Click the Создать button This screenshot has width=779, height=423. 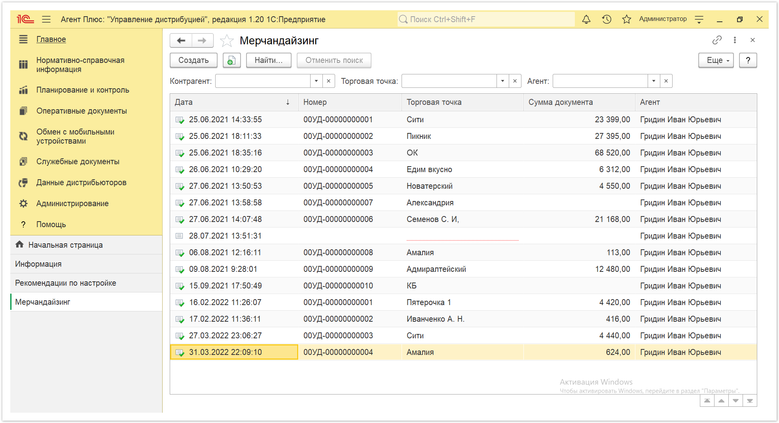click(193, 61)
